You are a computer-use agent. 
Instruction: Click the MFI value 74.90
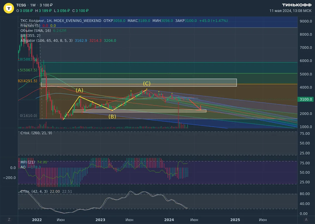pos(42,162)
